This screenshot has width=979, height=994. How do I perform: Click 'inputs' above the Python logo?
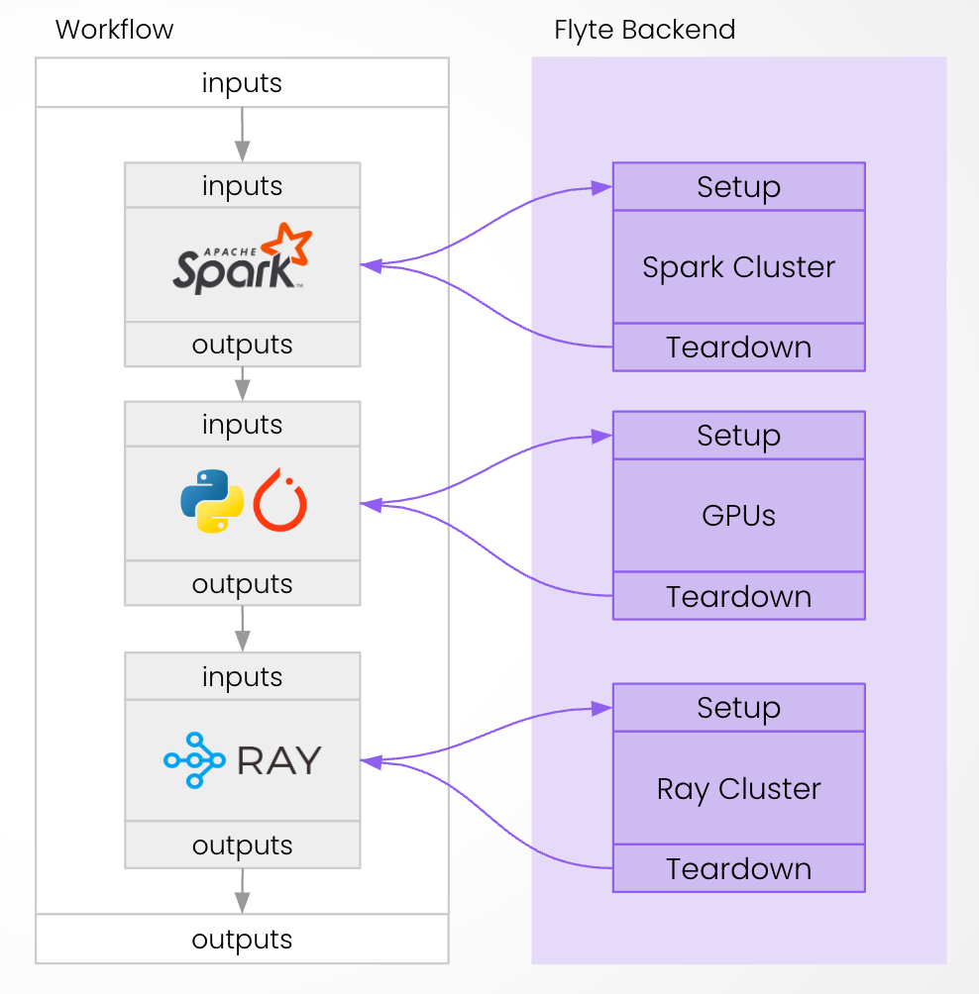click(243, 424)
